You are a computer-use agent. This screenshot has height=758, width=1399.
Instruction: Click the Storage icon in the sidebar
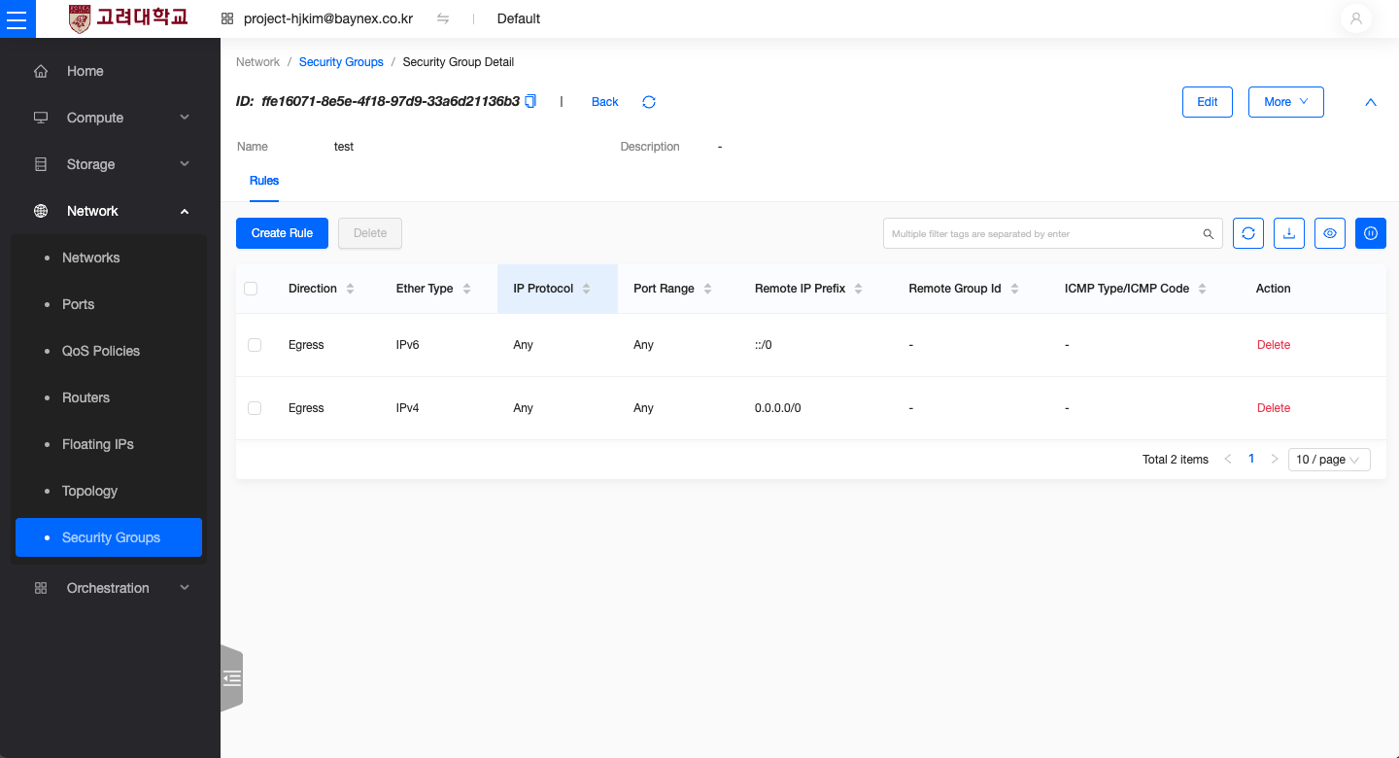point(41,164)
